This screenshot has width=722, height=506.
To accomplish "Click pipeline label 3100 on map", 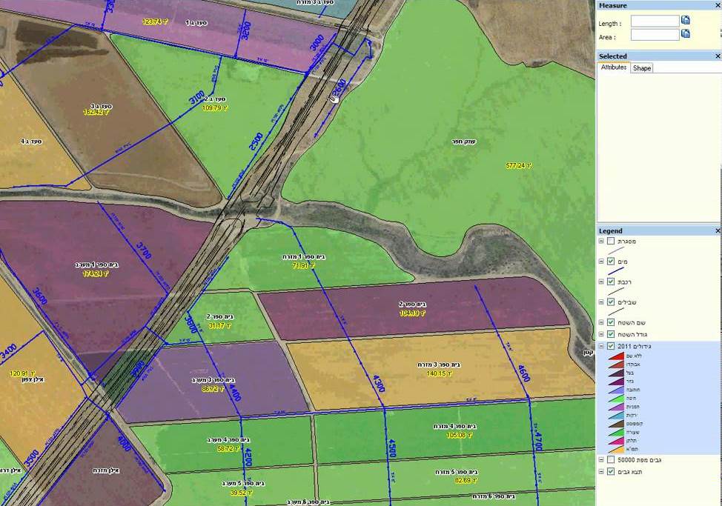I will point(197,98).
